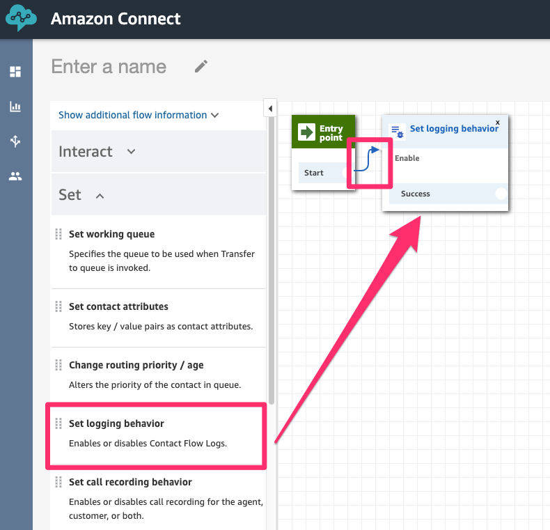Screen dimensions: 550x530
Task: Click the Success branch label
Action: coord(416,194)
